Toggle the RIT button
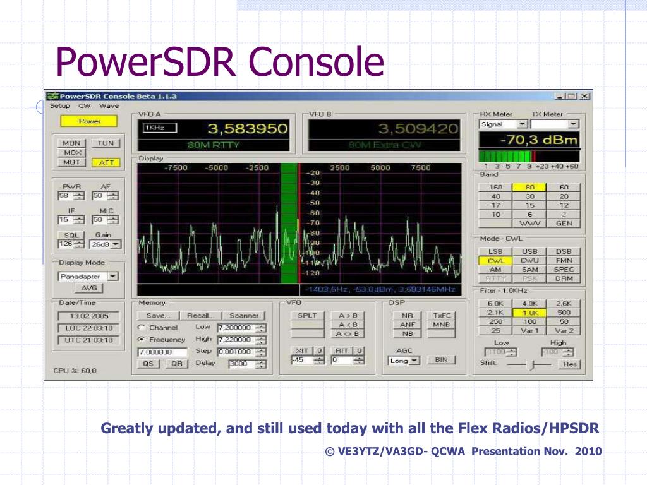The height and width of the screenshot is (485, 647). click(x=342, y=350)
